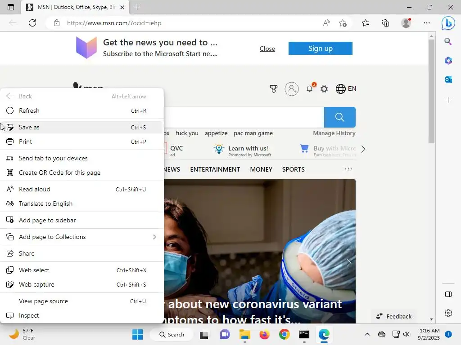Choose Inspect from context menu
This screenshot has width=461, height=345.
(82, 316)
